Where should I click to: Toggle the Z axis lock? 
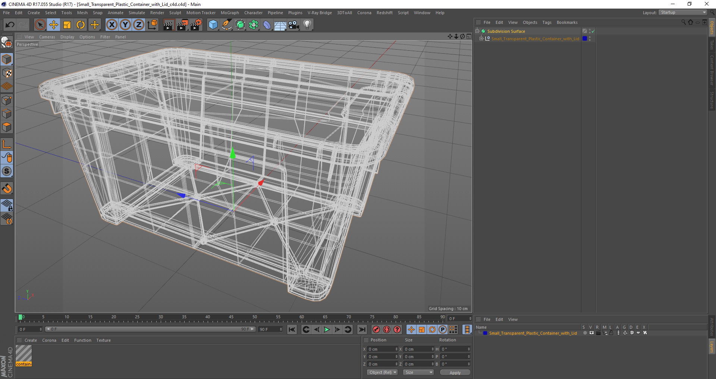pos(139,25)
